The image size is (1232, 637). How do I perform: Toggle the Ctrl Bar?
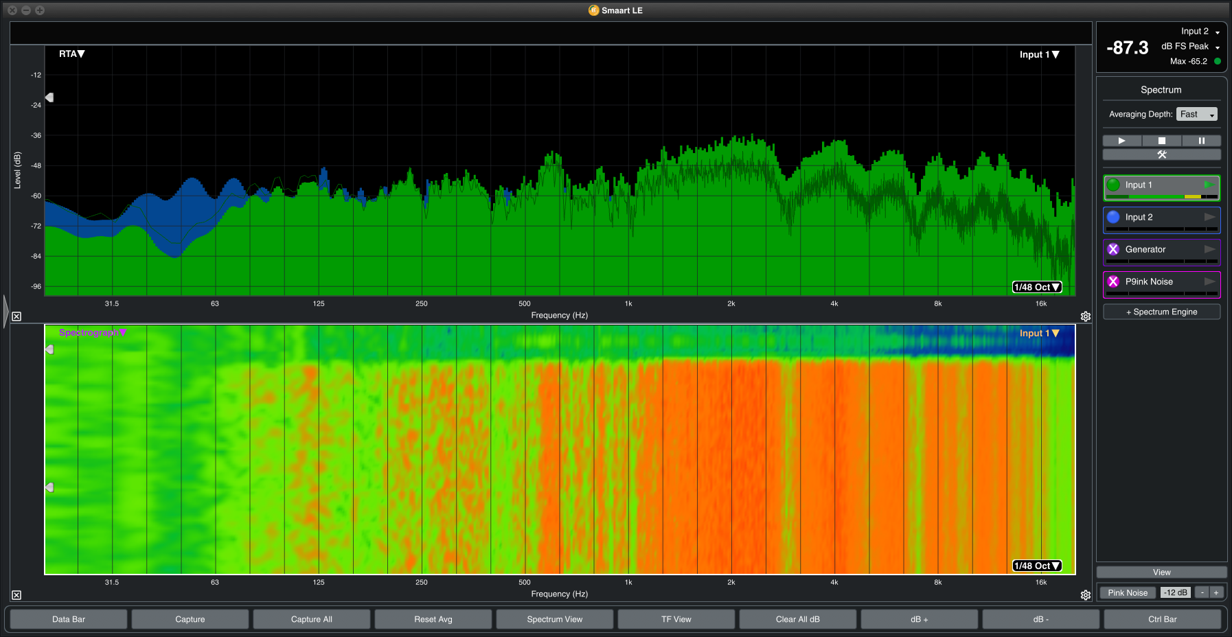point(1163,619)
